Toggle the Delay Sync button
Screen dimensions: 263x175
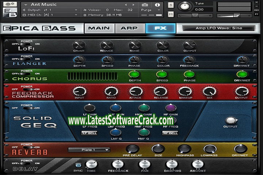(x=78, y=165)
